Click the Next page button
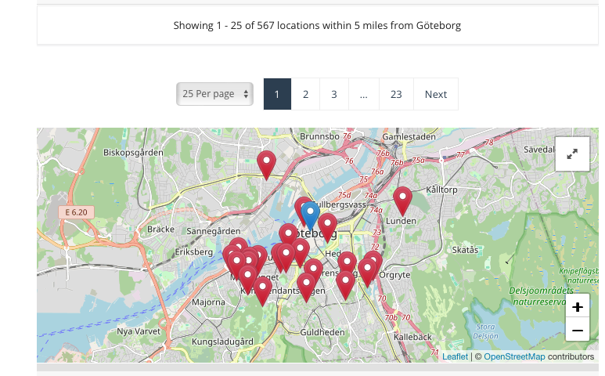The height and width of the screenshot is (376, 605). (x=436, y=95)
